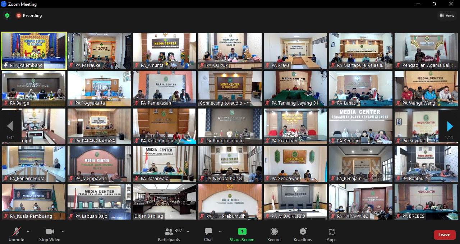The image size is (460, 244).
Task: Start recording with the Record icon
Action: click(274, 232)
